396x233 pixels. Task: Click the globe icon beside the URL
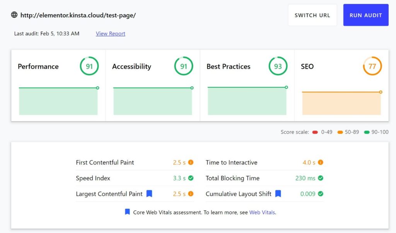point(14,15)
